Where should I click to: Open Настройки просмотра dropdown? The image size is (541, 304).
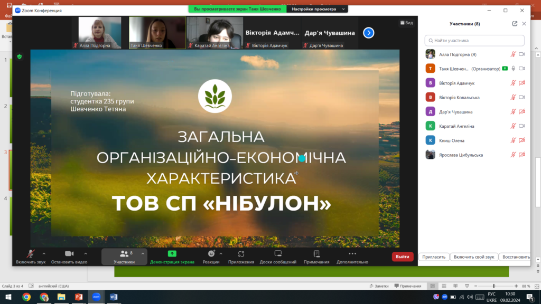point(318,9)
